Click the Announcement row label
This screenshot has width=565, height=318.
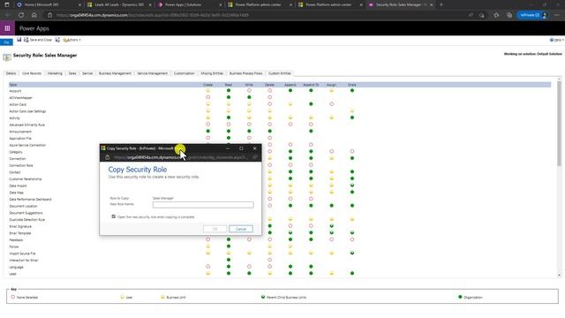[x=20, y=132]
